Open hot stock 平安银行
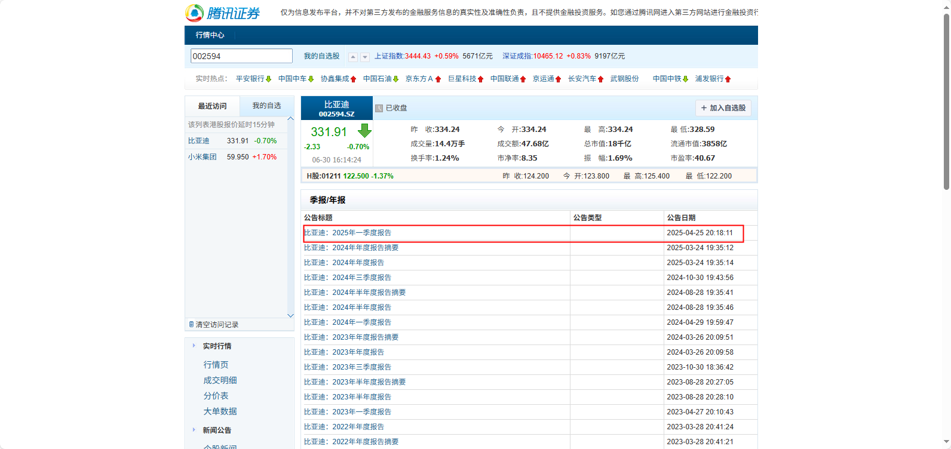951x449 pixels. click(x=250, y=79)
